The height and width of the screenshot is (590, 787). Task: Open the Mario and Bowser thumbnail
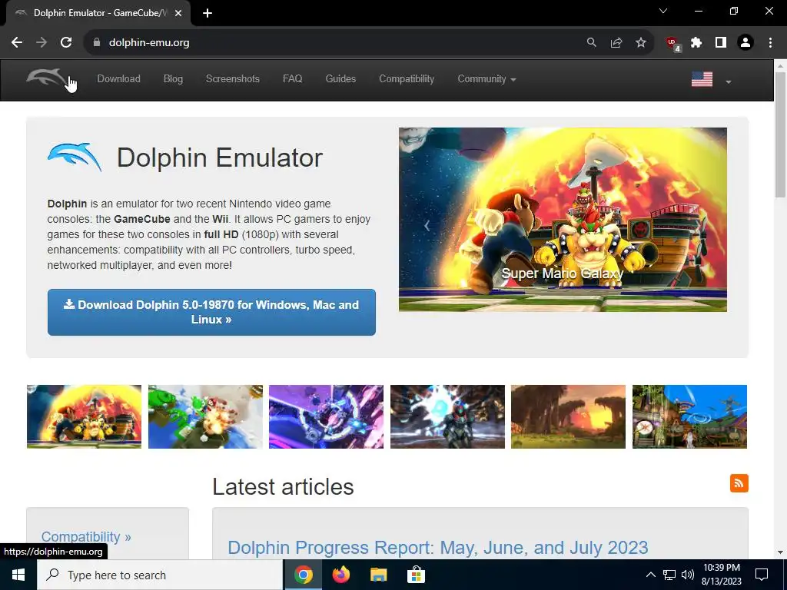(x=85, y=416)
